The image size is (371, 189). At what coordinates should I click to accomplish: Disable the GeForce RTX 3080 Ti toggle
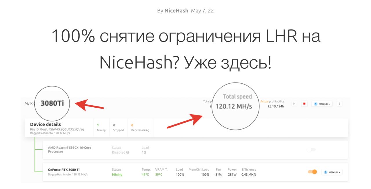(x=312, y=172)
